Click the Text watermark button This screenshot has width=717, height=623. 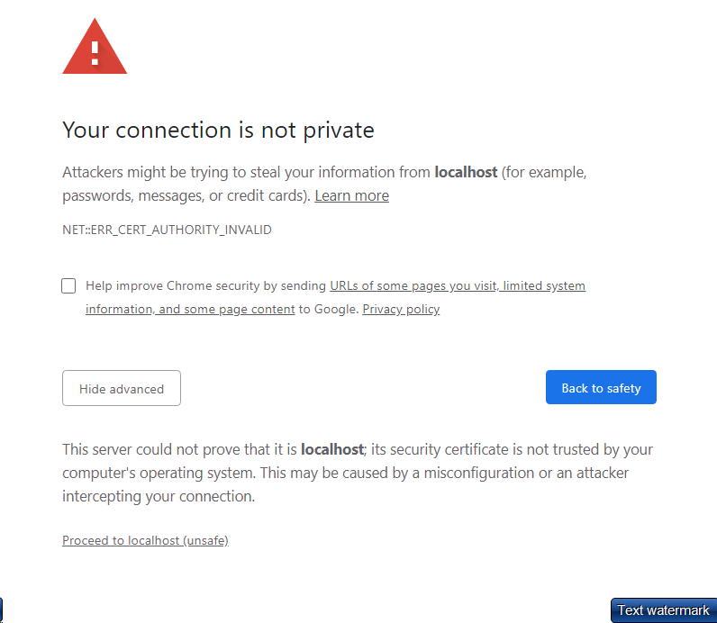click(663, 610)
